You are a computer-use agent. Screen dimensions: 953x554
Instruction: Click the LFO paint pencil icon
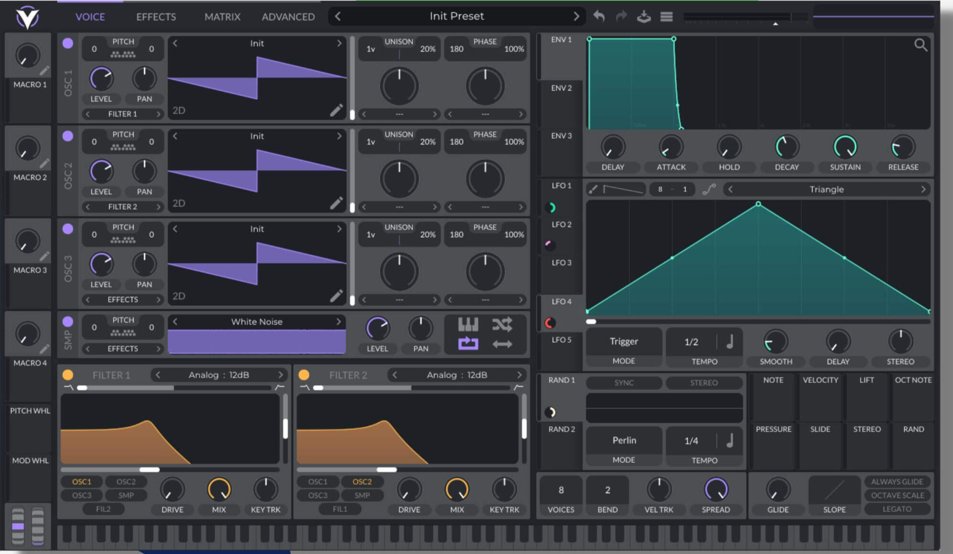(x=593, y=190)
